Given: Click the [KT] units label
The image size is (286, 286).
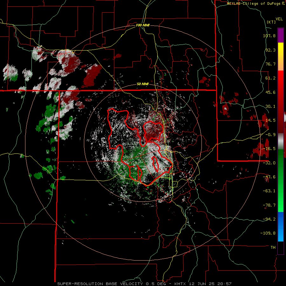Looking at the screenshot, I should [271, 22].
